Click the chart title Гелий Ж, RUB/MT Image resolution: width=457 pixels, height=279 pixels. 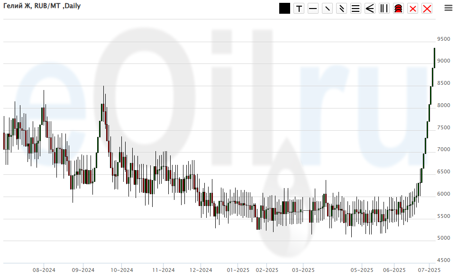point(42,6)
